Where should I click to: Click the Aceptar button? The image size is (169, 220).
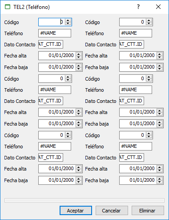click(76, 210)
